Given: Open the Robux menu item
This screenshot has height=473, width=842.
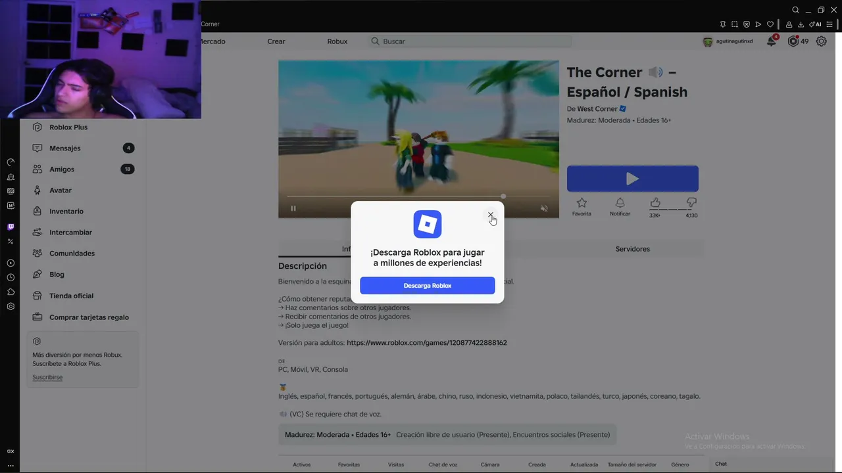Looking at the screenshot, I should tap(337, 41).
